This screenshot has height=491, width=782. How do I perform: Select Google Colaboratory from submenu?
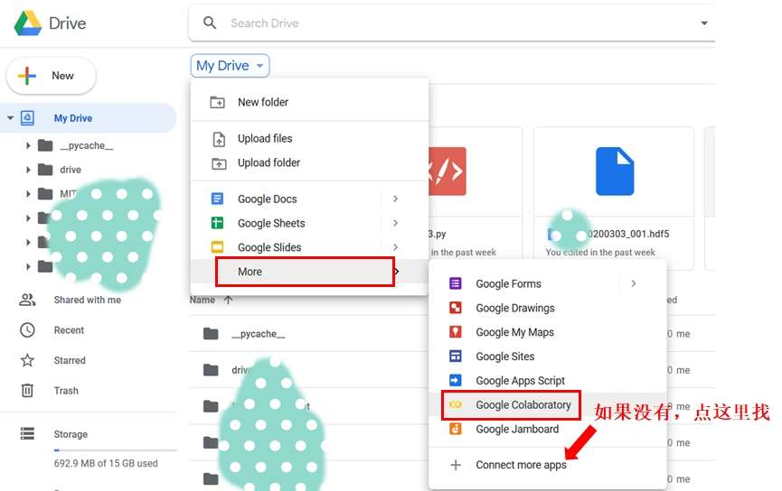click(x=548, y=405)
